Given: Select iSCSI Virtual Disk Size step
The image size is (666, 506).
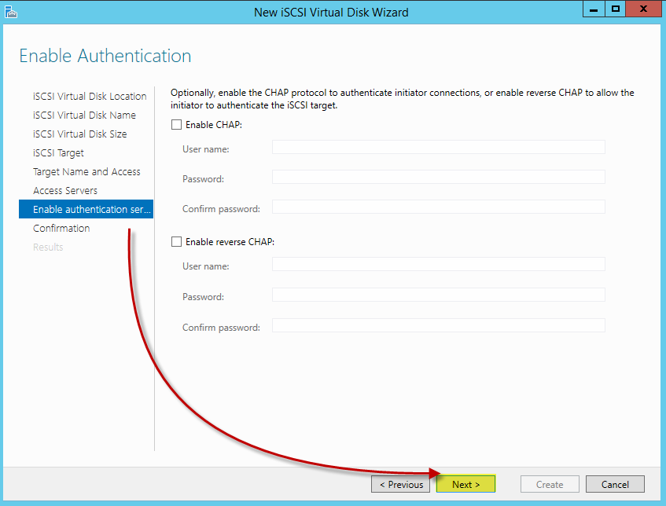Looking at the screenshot, I should pyautogui.click(x=80, y=134).
